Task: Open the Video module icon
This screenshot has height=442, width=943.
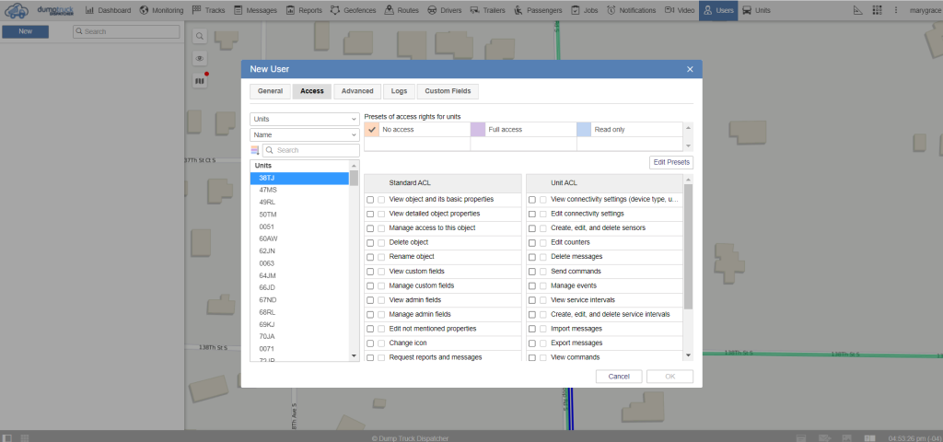Action: tap(669, 10)
